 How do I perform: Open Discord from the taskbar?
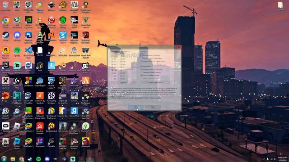pos(47,159)
